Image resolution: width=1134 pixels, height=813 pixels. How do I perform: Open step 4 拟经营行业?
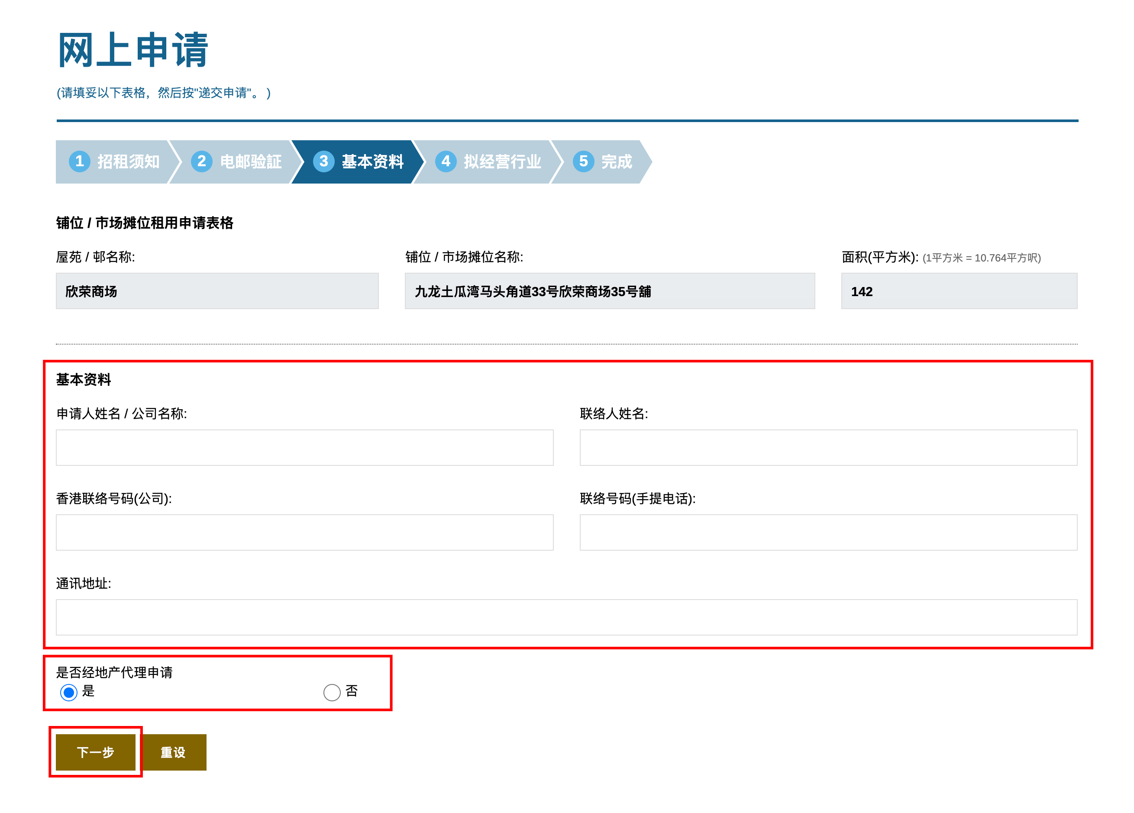click(488, 161)
